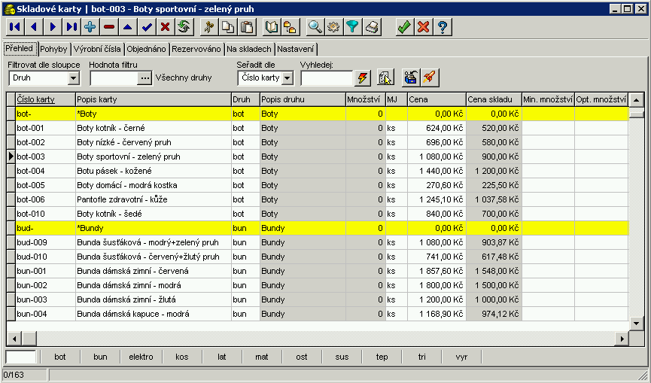The image size is (651, 383).
Task: Click the blue plus add-record icon
Action: pyautogui.click(x=90, y=27)
